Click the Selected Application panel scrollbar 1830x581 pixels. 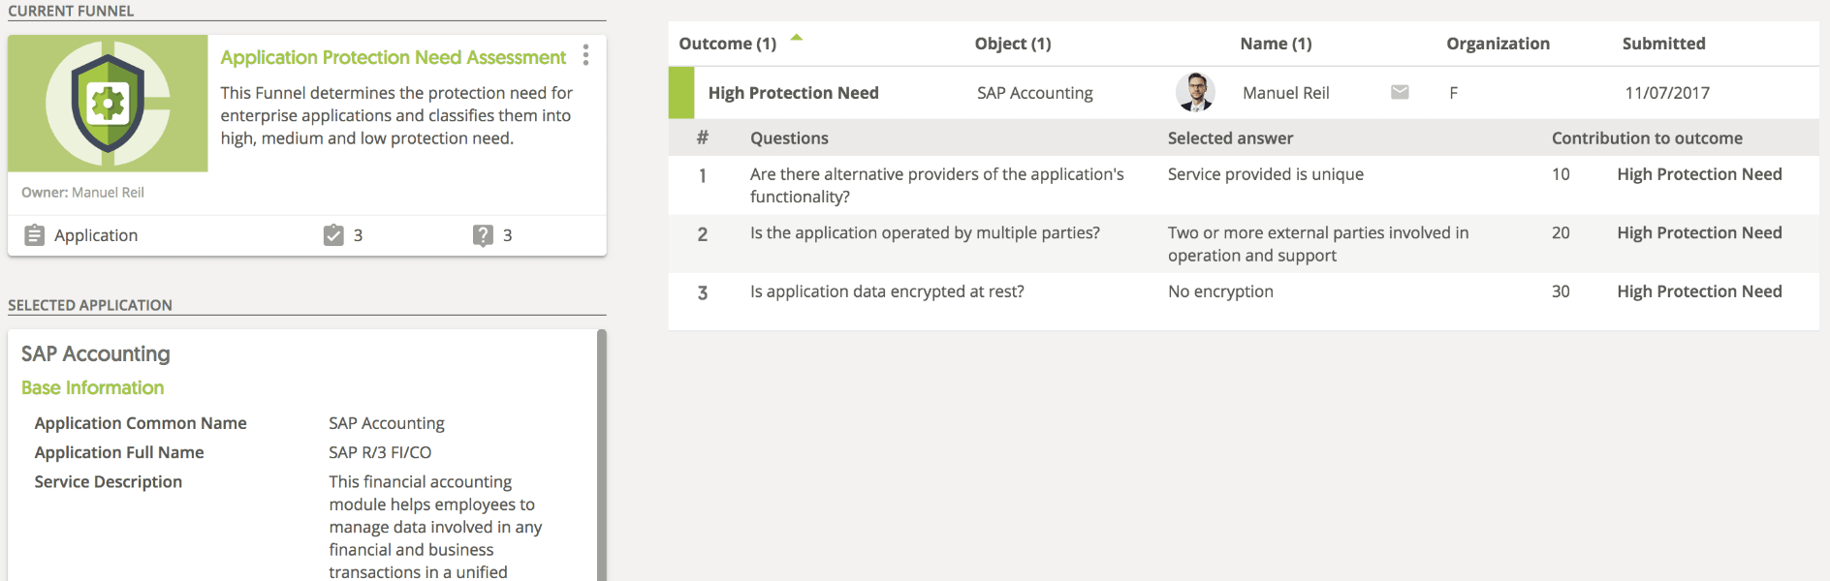602,455
